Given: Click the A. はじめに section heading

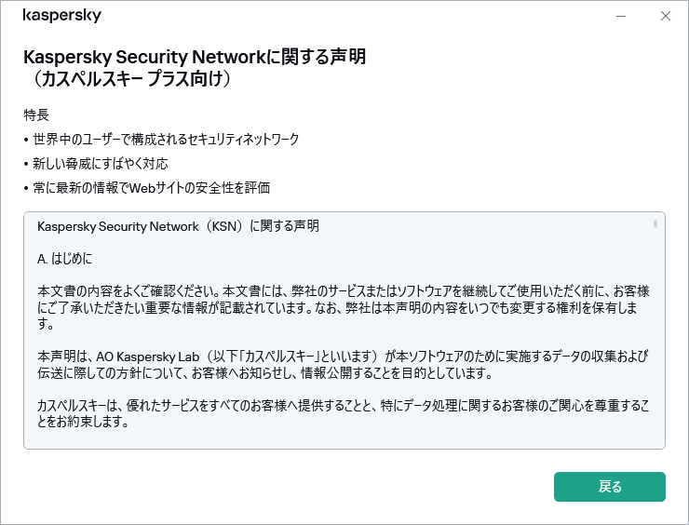Looking at the screenshot, I should pyautogui.click(x=64, y=257).
